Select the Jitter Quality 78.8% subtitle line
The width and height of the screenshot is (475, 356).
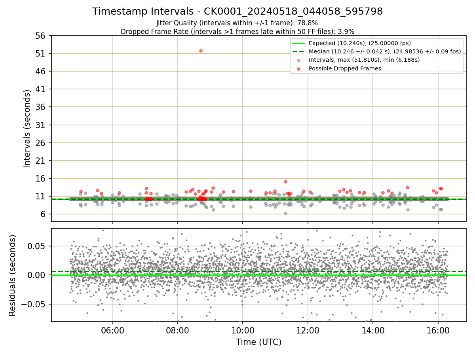pos(237,23)
